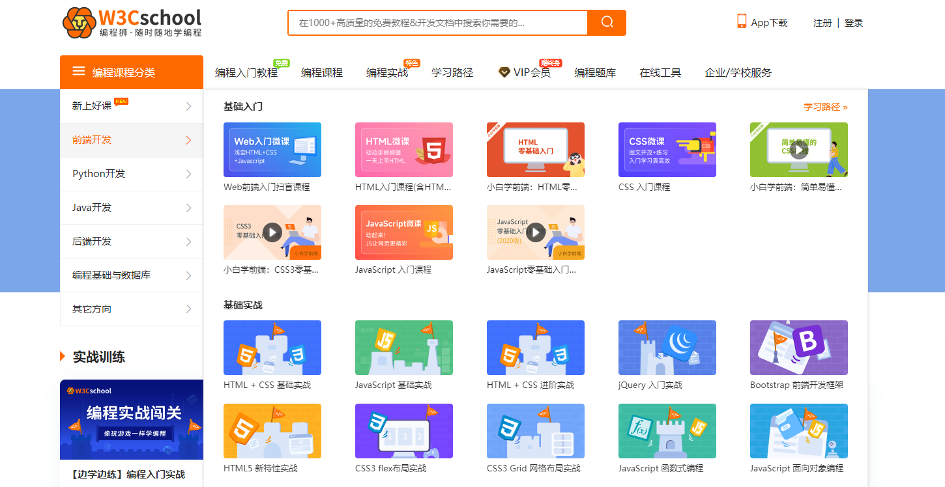Screen dimensions: 945x487
Task: Open the 学习路径 nav item
Action: [452, 72]
